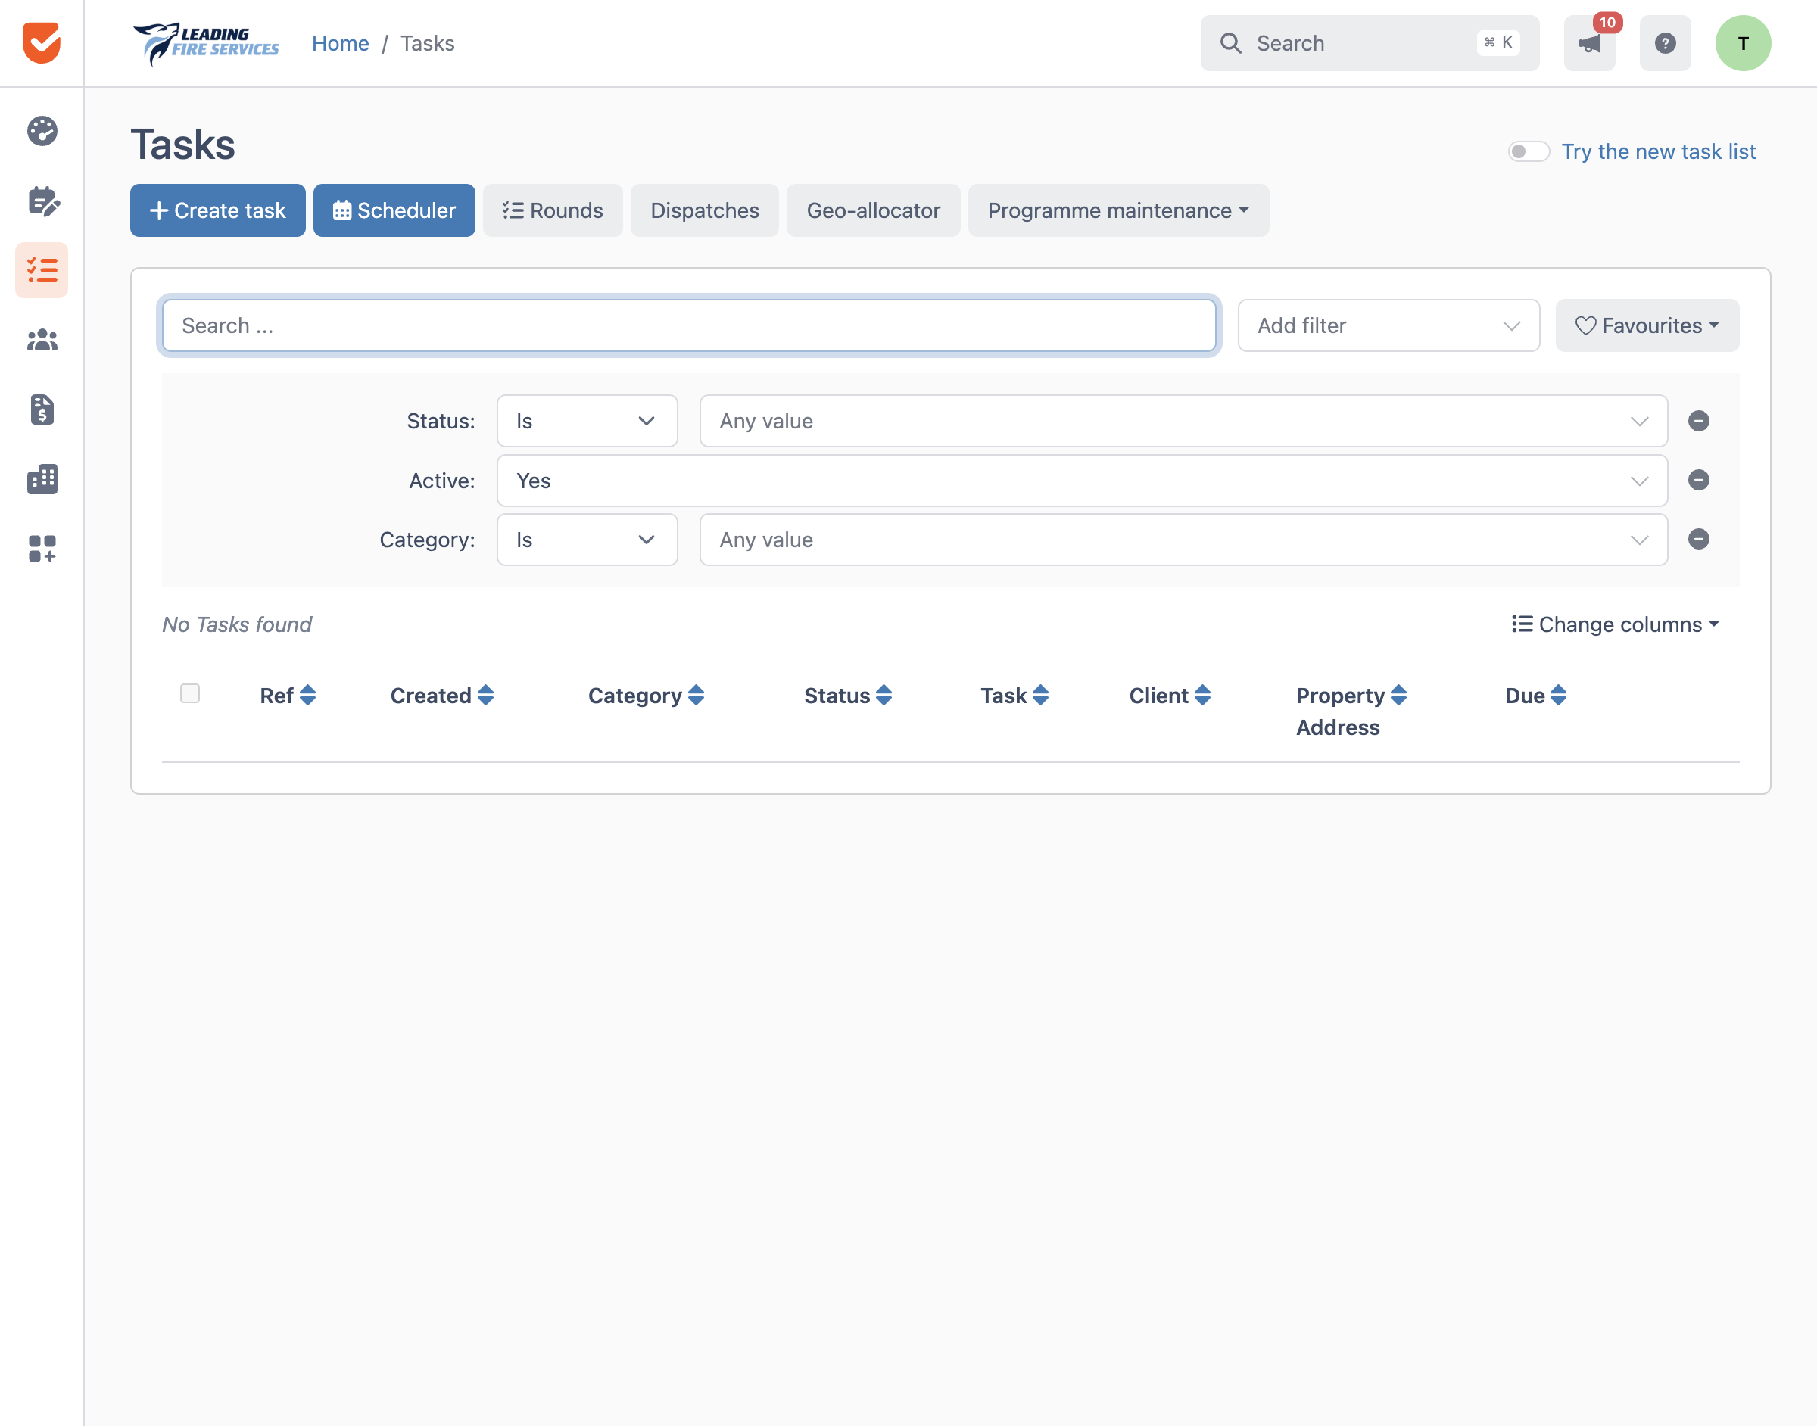Open the Scheduler

pos(394,210)
